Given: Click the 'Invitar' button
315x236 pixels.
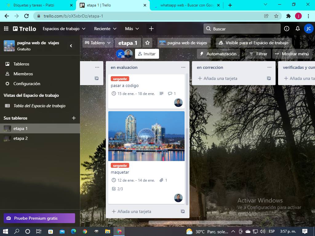Looking at the screenshot, I should (147, 54).
